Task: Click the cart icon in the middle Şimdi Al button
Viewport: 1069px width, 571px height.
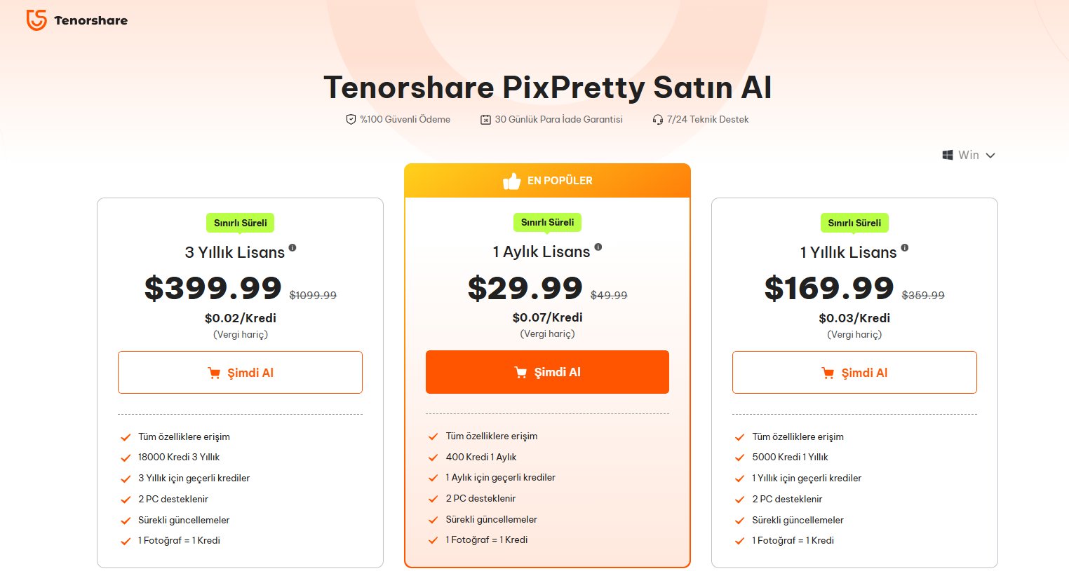Action: tap(519, 372)
